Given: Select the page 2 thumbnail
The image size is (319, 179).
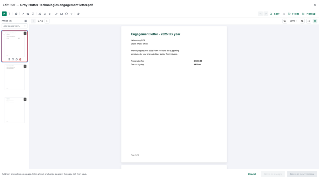Looking at the screenshot, I should click(15, 77).
